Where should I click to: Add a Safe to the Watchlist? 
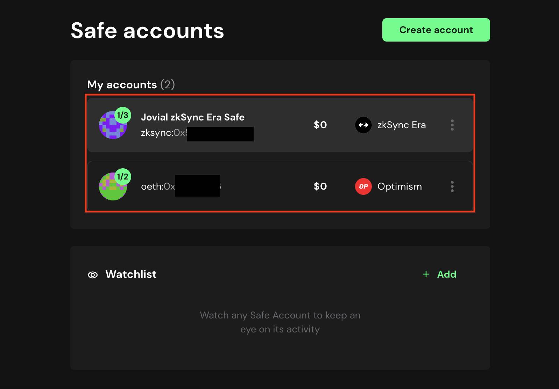click(439, 274)
